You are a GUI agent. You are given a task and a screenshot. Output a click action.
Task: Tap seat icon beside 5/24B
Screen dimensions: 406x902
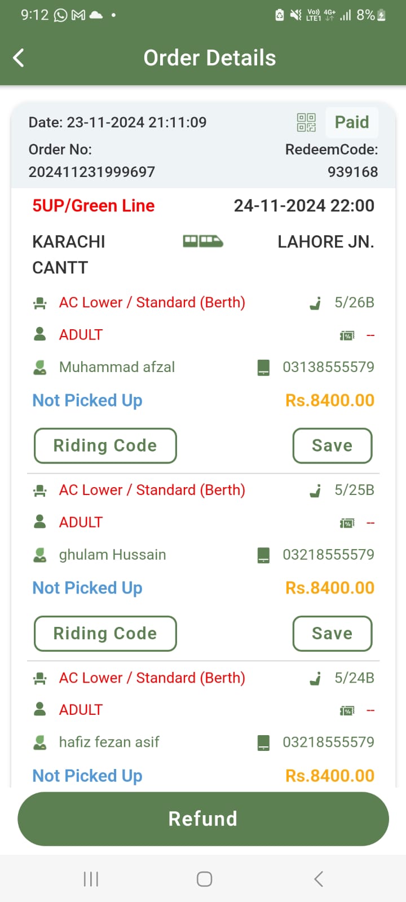316,678
